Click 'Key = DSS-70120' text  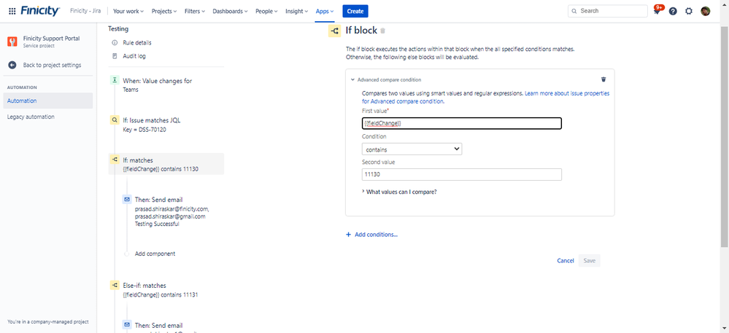(x=144, y=130)
